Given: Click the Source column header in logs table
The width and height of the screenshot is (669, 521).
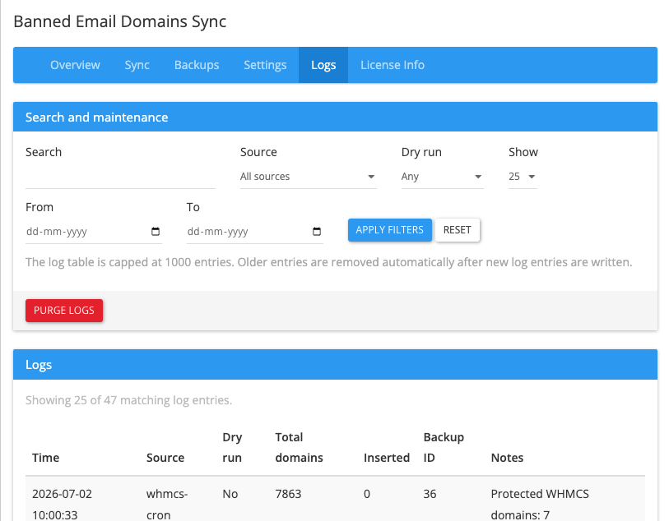Looking at the screenshot, I should click(165, 458).
